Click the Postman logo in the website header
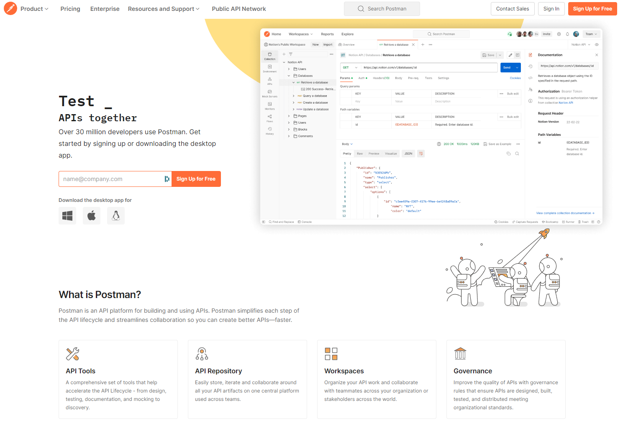Screen dimensions: 623x431 (x=10, y=8)
